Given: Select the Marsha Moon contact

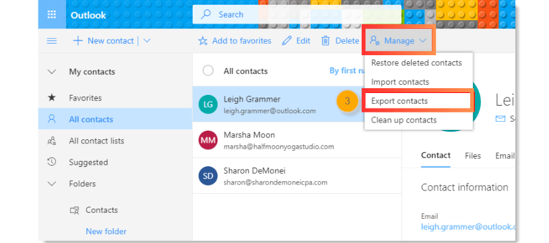Looking at the screenshot, I should point(297,140).
